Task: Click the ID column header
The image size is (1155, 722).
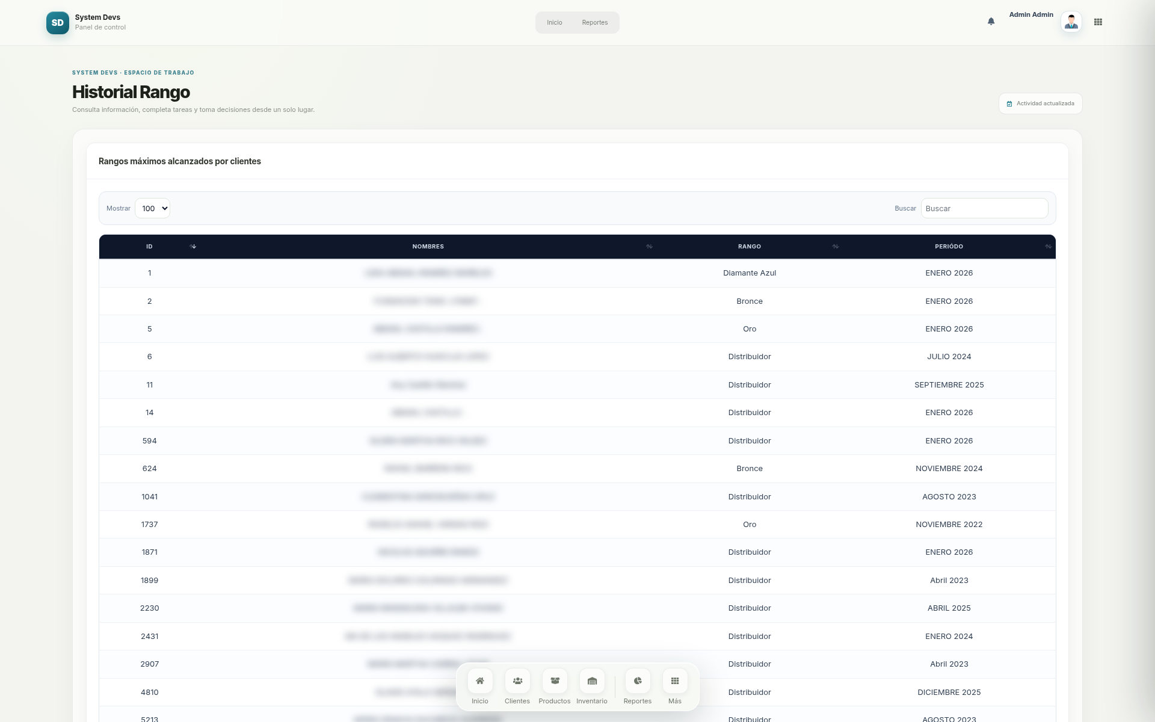Action: click(149, 247)
